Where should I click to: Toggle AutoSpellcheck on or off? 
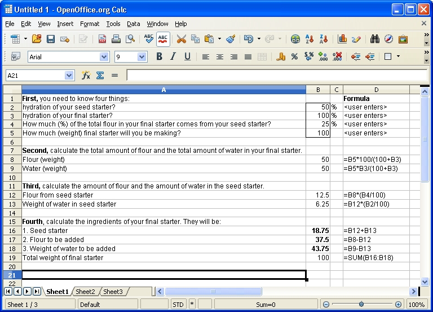click(163, 39)
